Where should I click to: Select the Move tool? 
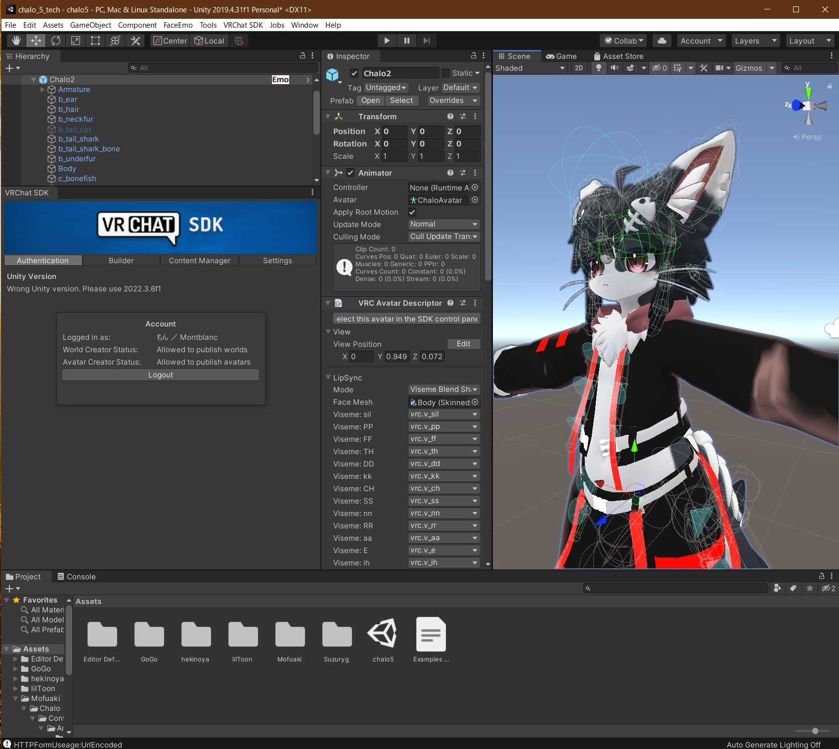(36, 41)
